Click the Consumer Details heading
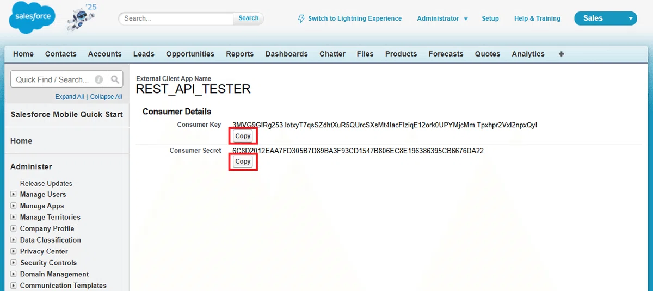The height and width of the screenshot is (291, 653). [x=177, y=112]
